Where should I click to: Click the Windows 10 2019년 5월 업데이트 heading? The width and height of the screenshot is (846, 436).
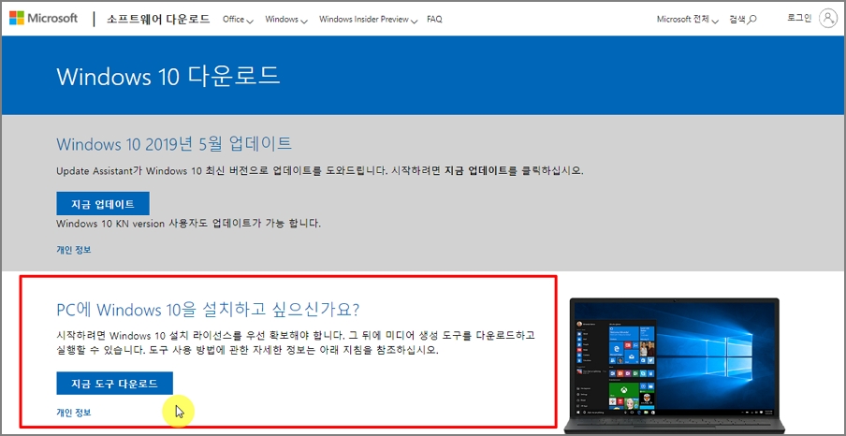pos(174,144)
